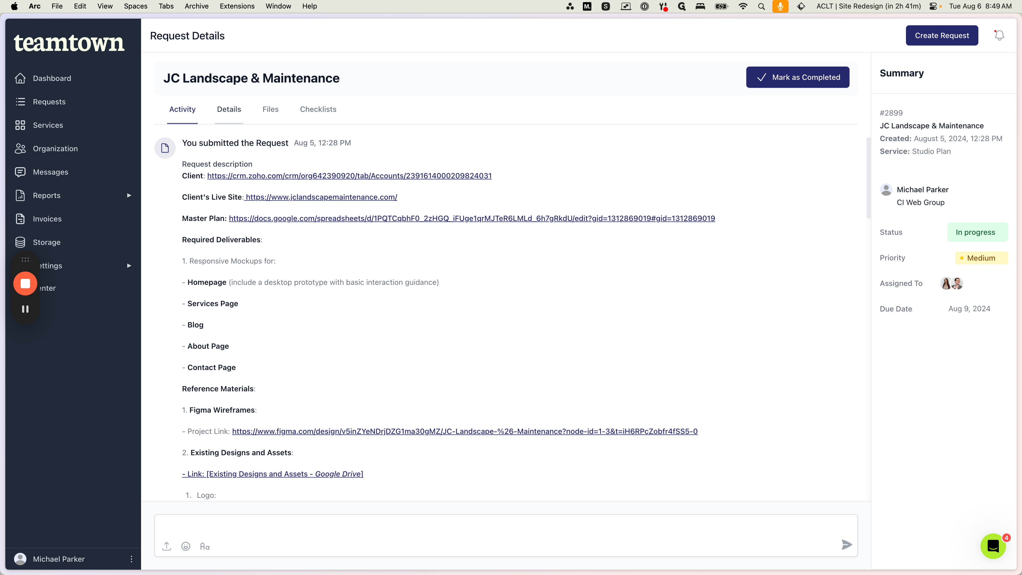This screenshot has height=575, width=1022.
Task: Click the Homepage deliverable text
Action: [207, 282]
